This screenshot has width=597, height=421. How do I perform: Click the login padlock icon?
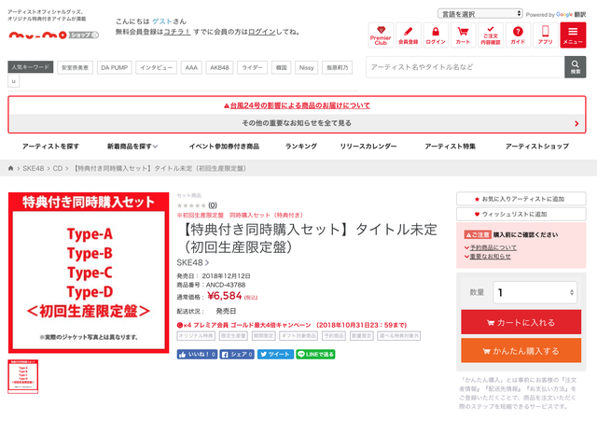click(436, 35)
